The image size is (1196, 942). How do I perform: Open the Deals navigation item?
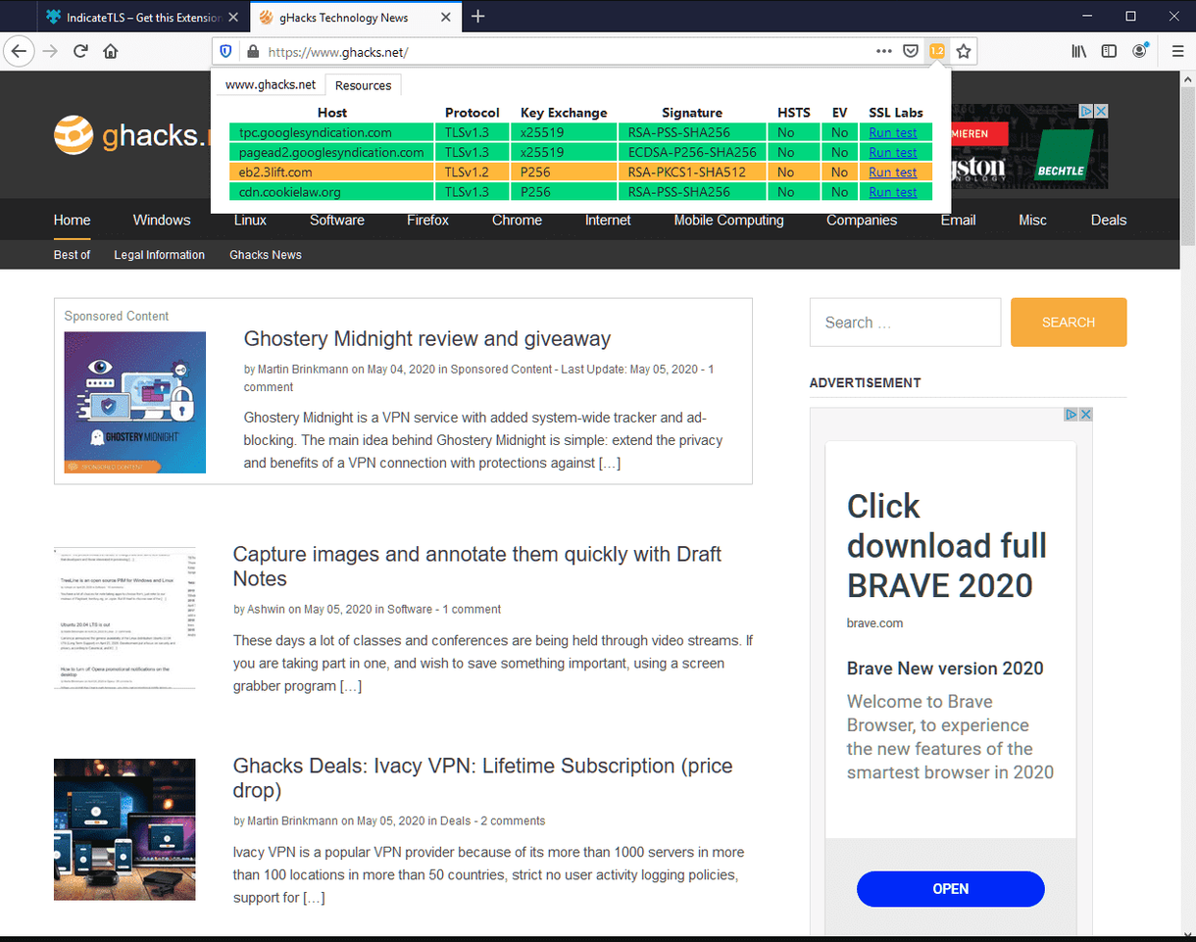(1109, 220)
